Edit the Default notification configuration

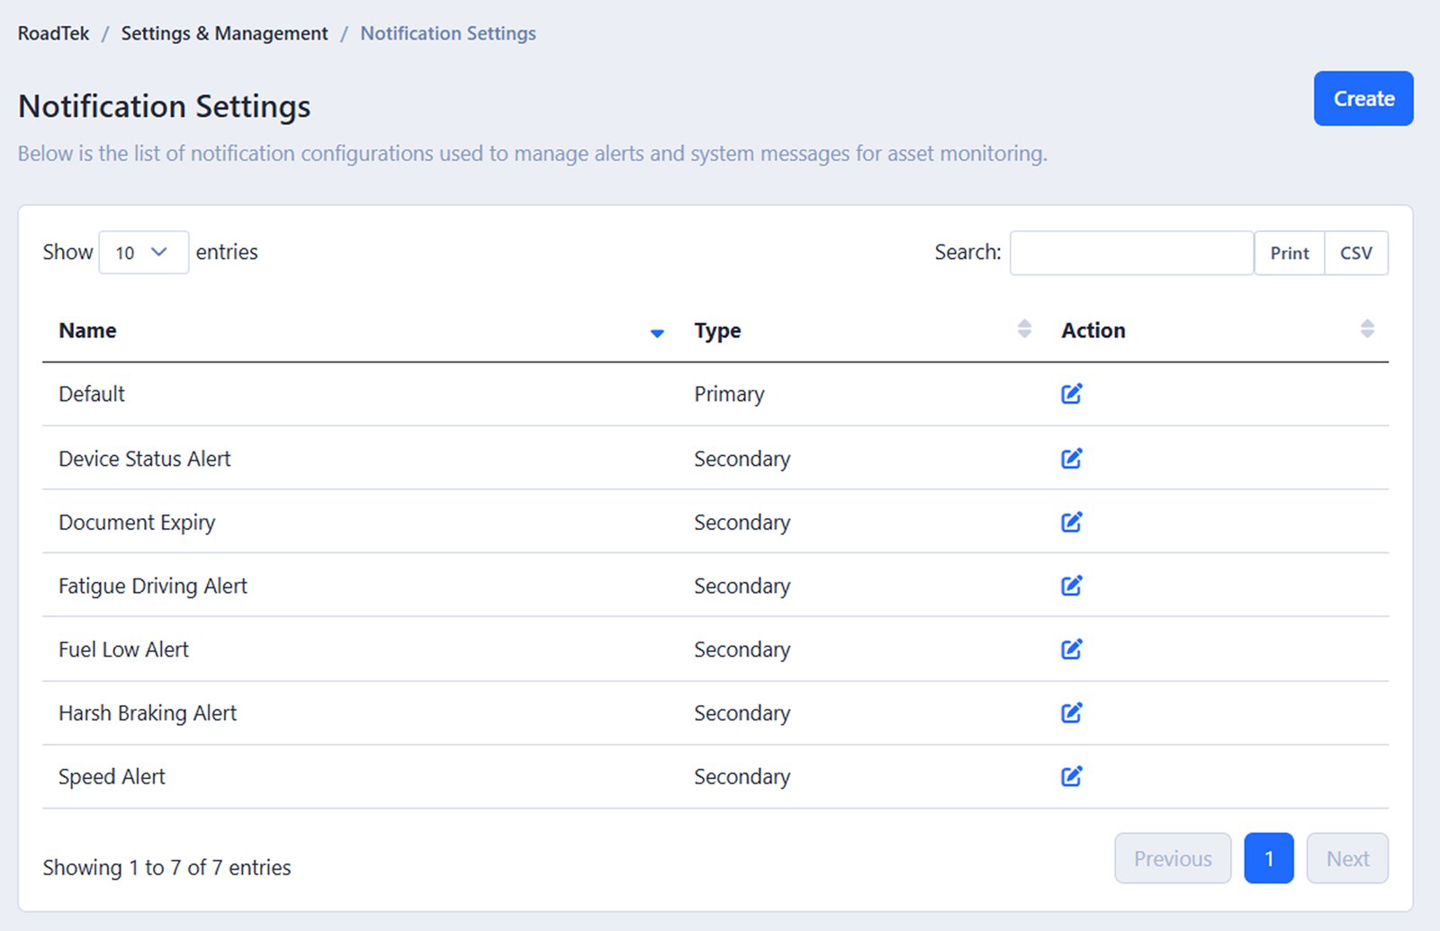click(1071, 393)
